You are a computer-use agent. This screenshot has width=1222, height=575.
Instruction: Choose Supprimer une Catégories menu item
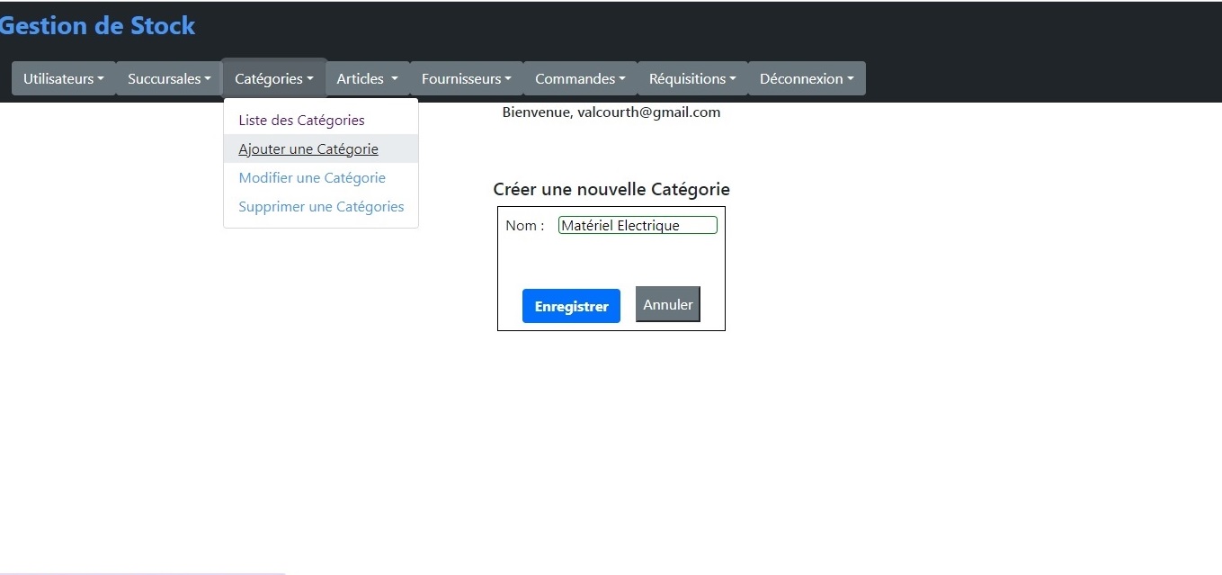[x=321, y=207]
